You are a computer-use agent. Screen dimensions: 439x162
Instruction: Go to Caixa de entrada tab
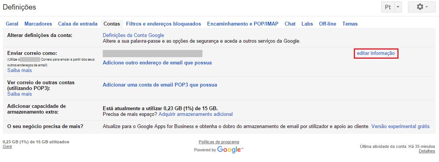78,24
